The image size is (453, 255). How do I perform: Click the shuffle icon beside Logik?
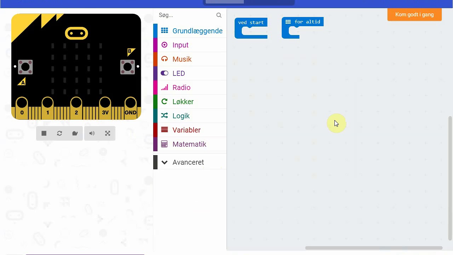pos(164,115)
